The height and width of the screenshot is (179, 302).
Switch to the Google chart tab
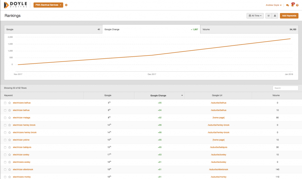coord(53,29)
